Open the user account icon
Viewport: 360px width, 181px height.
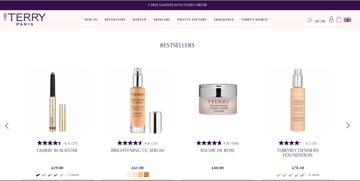(331, 19)
